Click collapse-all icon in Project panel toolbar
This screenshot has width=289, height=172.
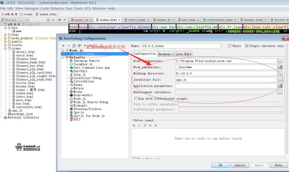pyautogui.click(x=53, y=20)
